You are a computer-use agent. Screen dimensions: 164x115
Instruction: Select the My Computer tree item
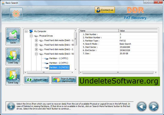pyautogui.click(x=40, y=31)
